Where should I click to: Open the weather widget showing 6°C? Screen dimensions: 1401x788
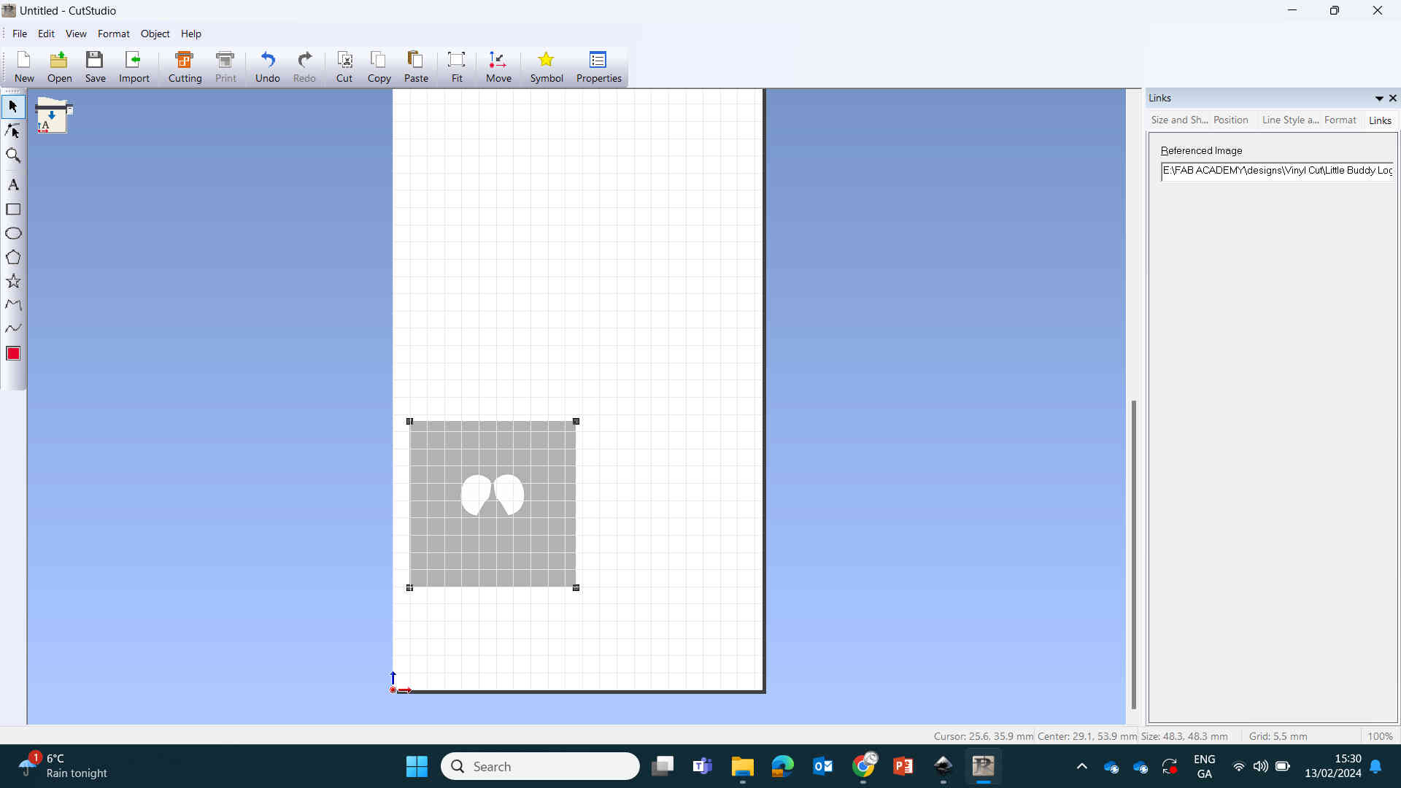click(x=64, y=766)
